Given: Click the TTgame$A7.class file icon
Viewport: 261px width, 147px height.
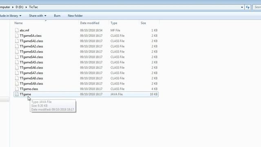Looking at the screenshot, I should pyautogui.click(x=17, y=73).
